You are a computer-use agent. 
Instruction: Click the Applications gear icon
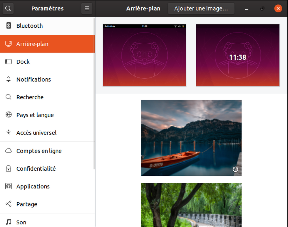tap(9, 186)
